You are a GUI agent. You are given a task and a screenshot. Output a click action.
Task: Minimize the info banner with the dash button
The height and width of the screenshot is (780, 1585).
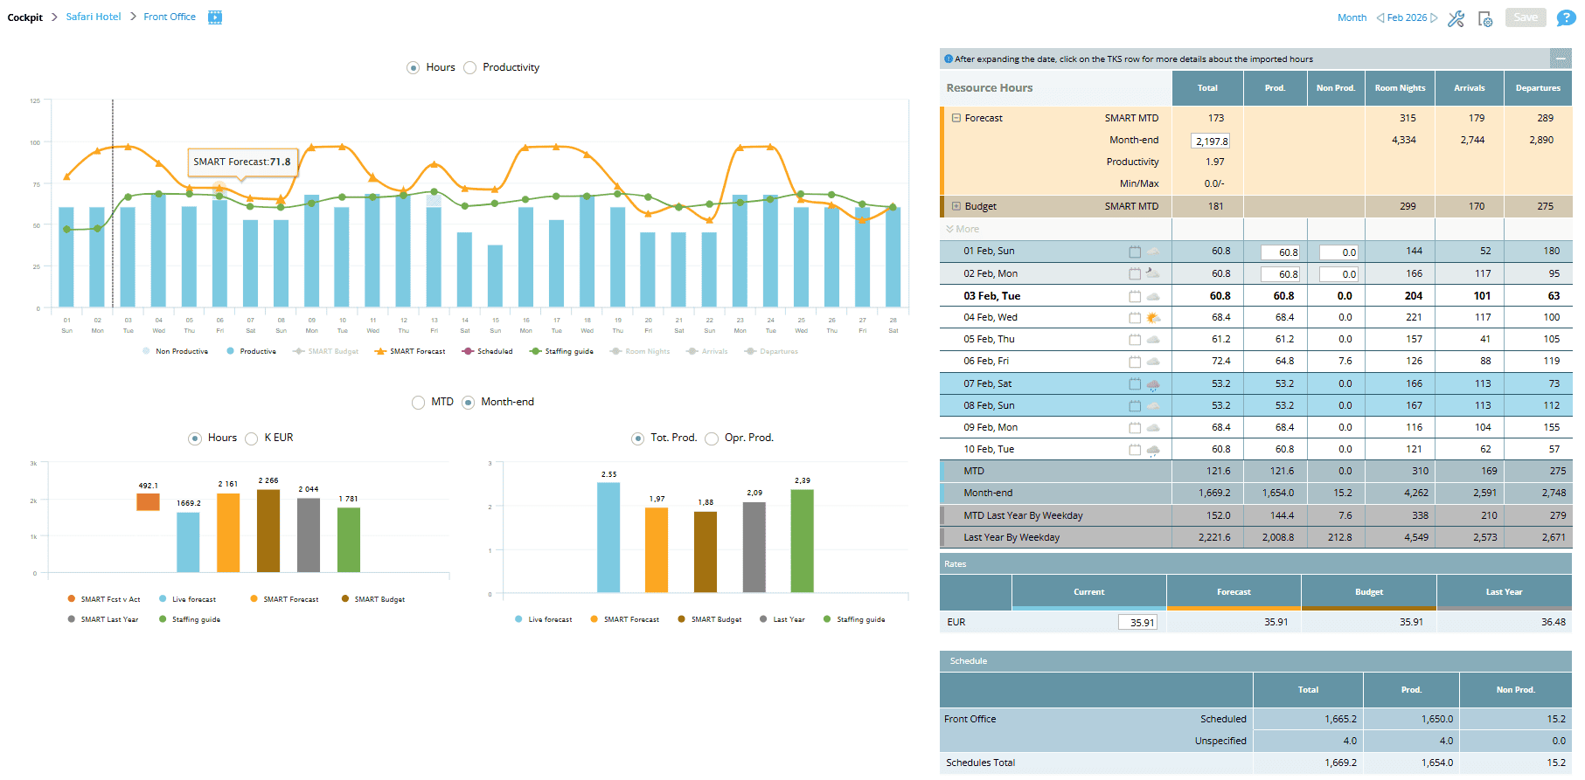[x=1561, y=59]
